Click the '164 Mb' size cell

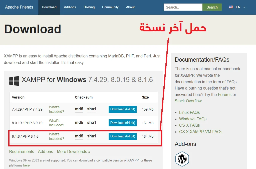[x=148, y=137]
